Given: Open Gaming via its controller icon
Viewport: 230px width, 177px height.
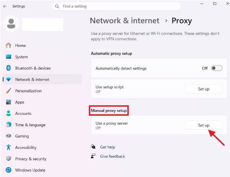Looking at the screenshot, I should point(9,136).
